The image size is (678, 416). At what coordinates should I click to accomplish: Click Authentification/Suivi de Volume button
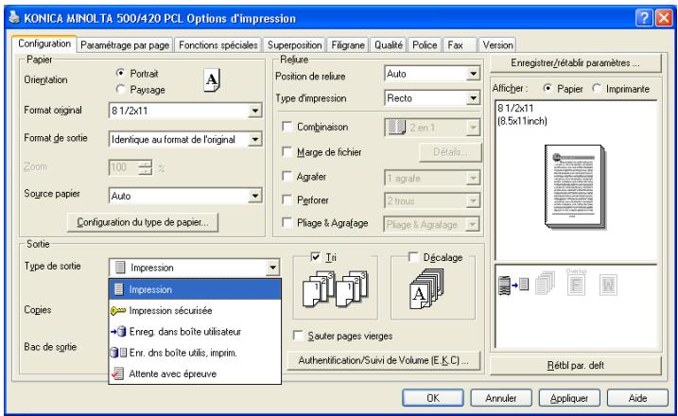pos(384,360)
